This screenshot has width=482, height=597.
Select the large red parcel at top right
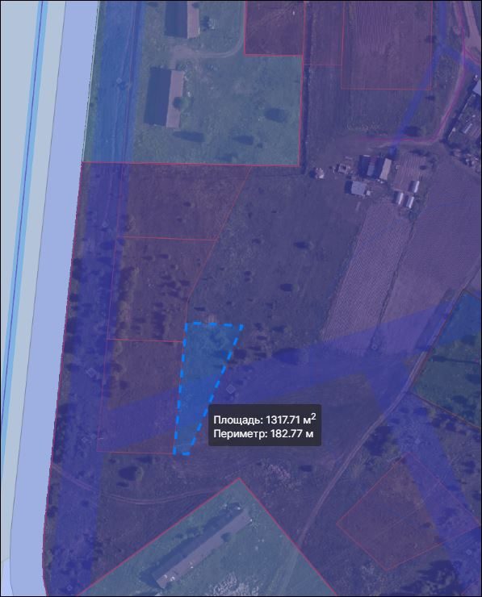386,44
